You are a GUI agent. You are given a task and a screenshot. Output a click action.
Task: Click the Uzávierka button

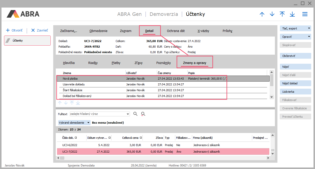point(295,92)
